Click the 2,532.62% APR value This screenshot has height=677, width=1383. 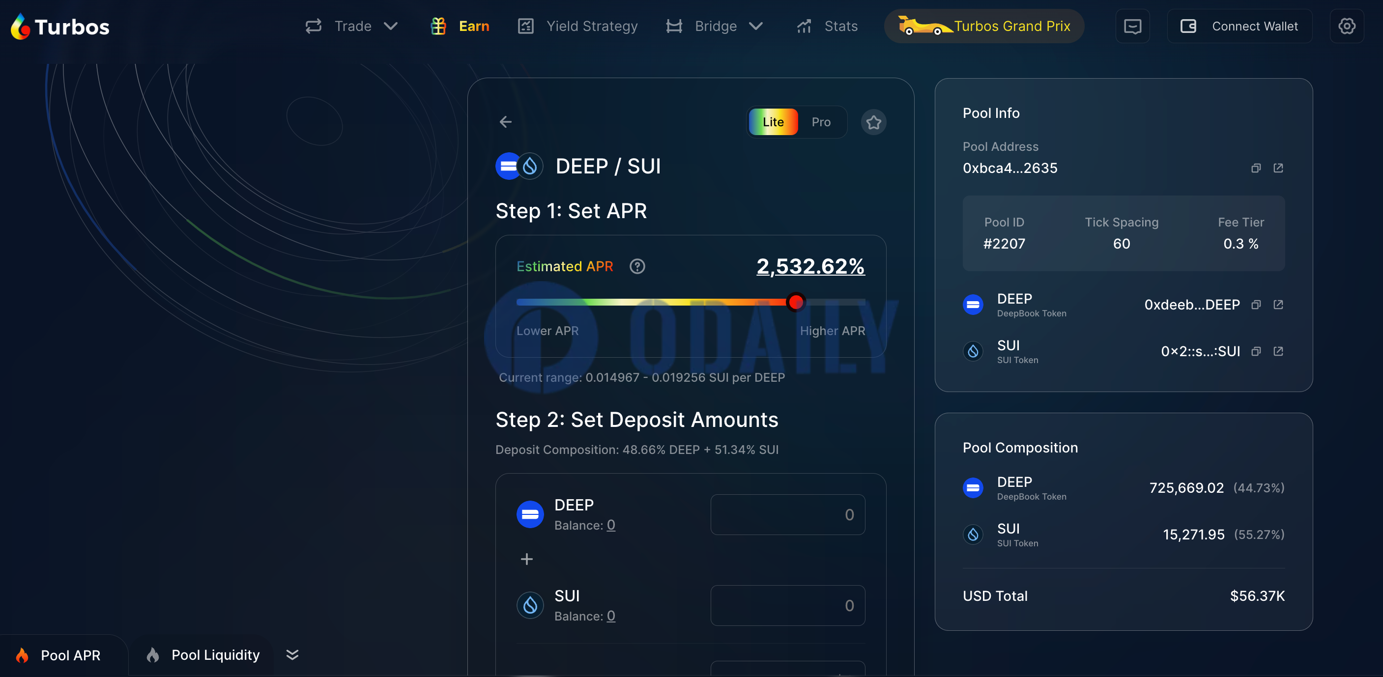pyautogui.click(x=810, y=266)
